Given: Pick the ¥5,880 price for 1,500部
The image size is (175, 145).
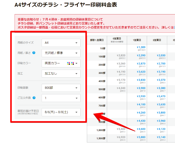Looking at the screenshot, I should pyautogui.click(x=141, y=137).
